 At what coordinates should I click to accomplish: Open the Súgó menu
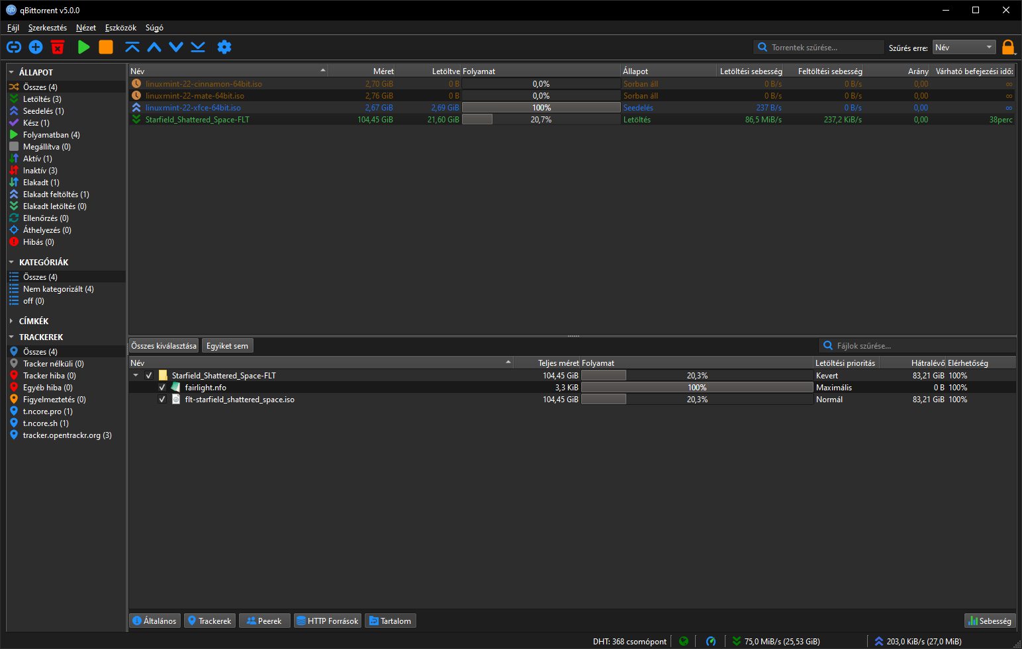pos(154,28)
